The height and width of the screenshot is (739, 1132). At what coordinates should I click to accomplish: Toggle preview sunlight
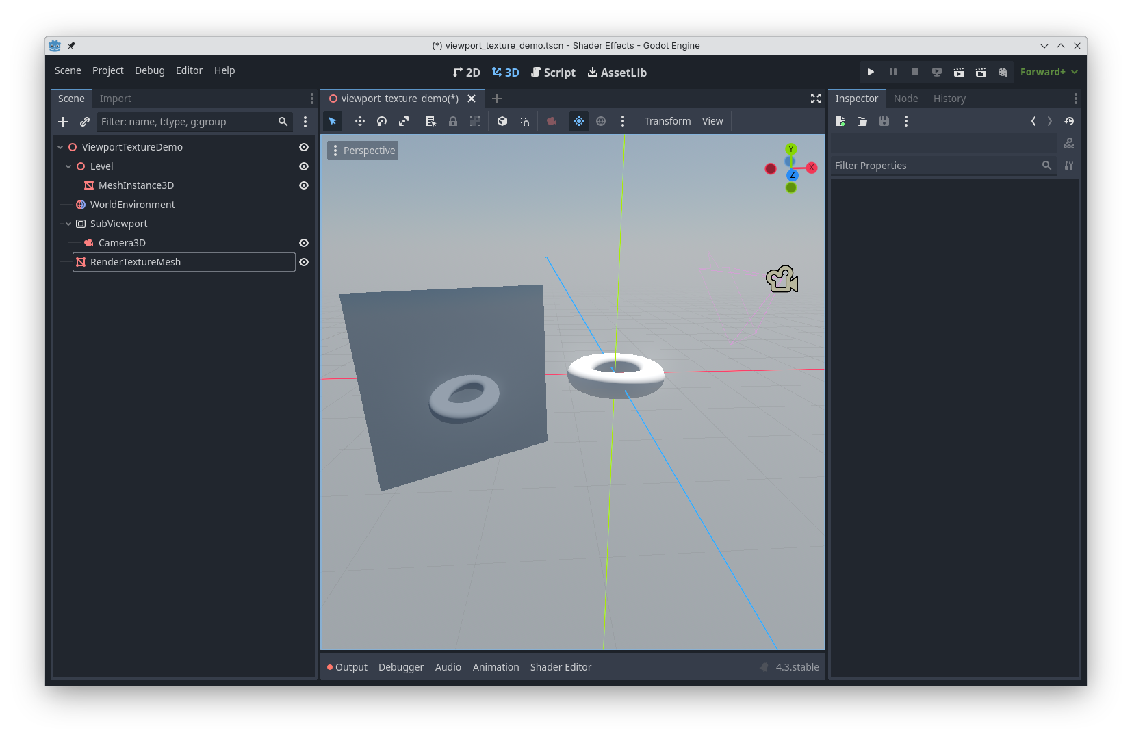[x=579, y=121]
